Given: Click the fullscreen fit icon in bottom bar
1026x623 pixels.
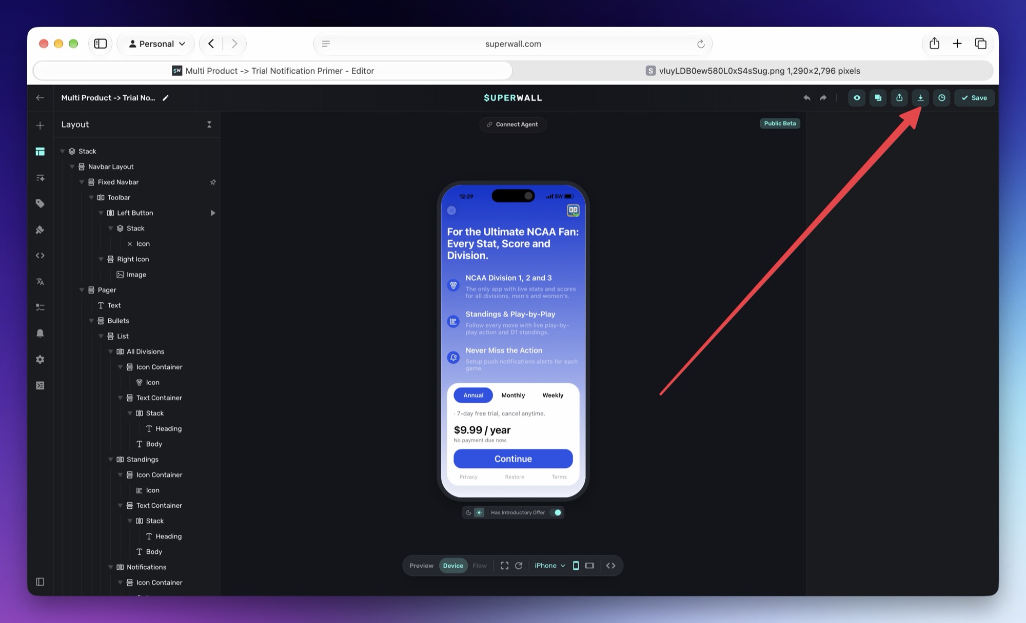Looking at the screenshot, I should 505,566.
